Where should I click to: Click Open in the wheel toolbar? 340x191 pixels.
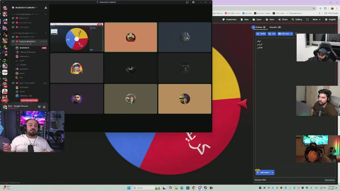click(x=257, y=19)
